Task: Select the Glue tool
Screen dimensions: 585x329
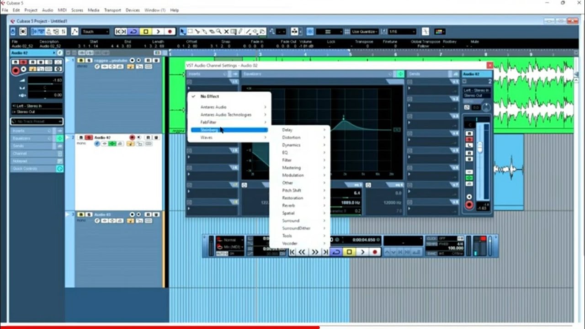Action: (205, 32)
